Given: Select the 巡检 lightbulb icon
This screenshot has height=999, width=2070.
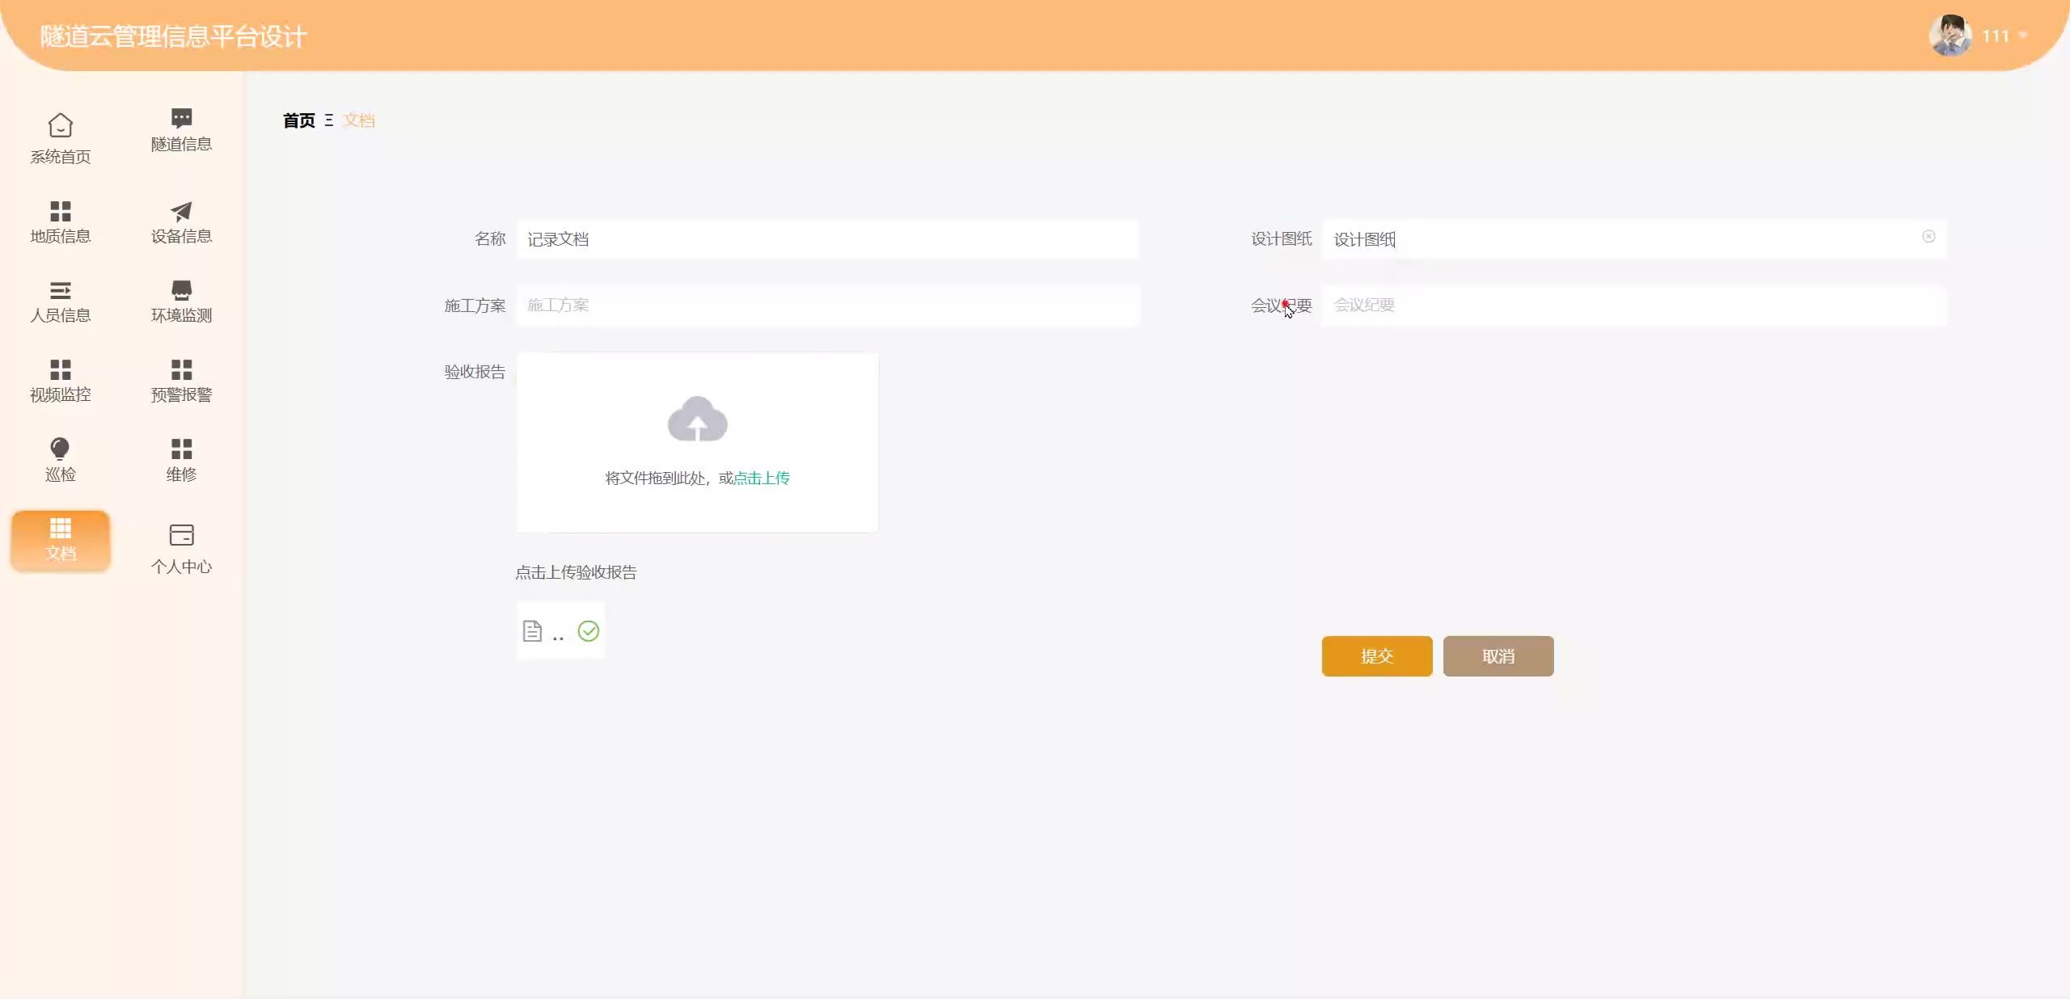Looking at the screenshot, I should tap(61, 449).
